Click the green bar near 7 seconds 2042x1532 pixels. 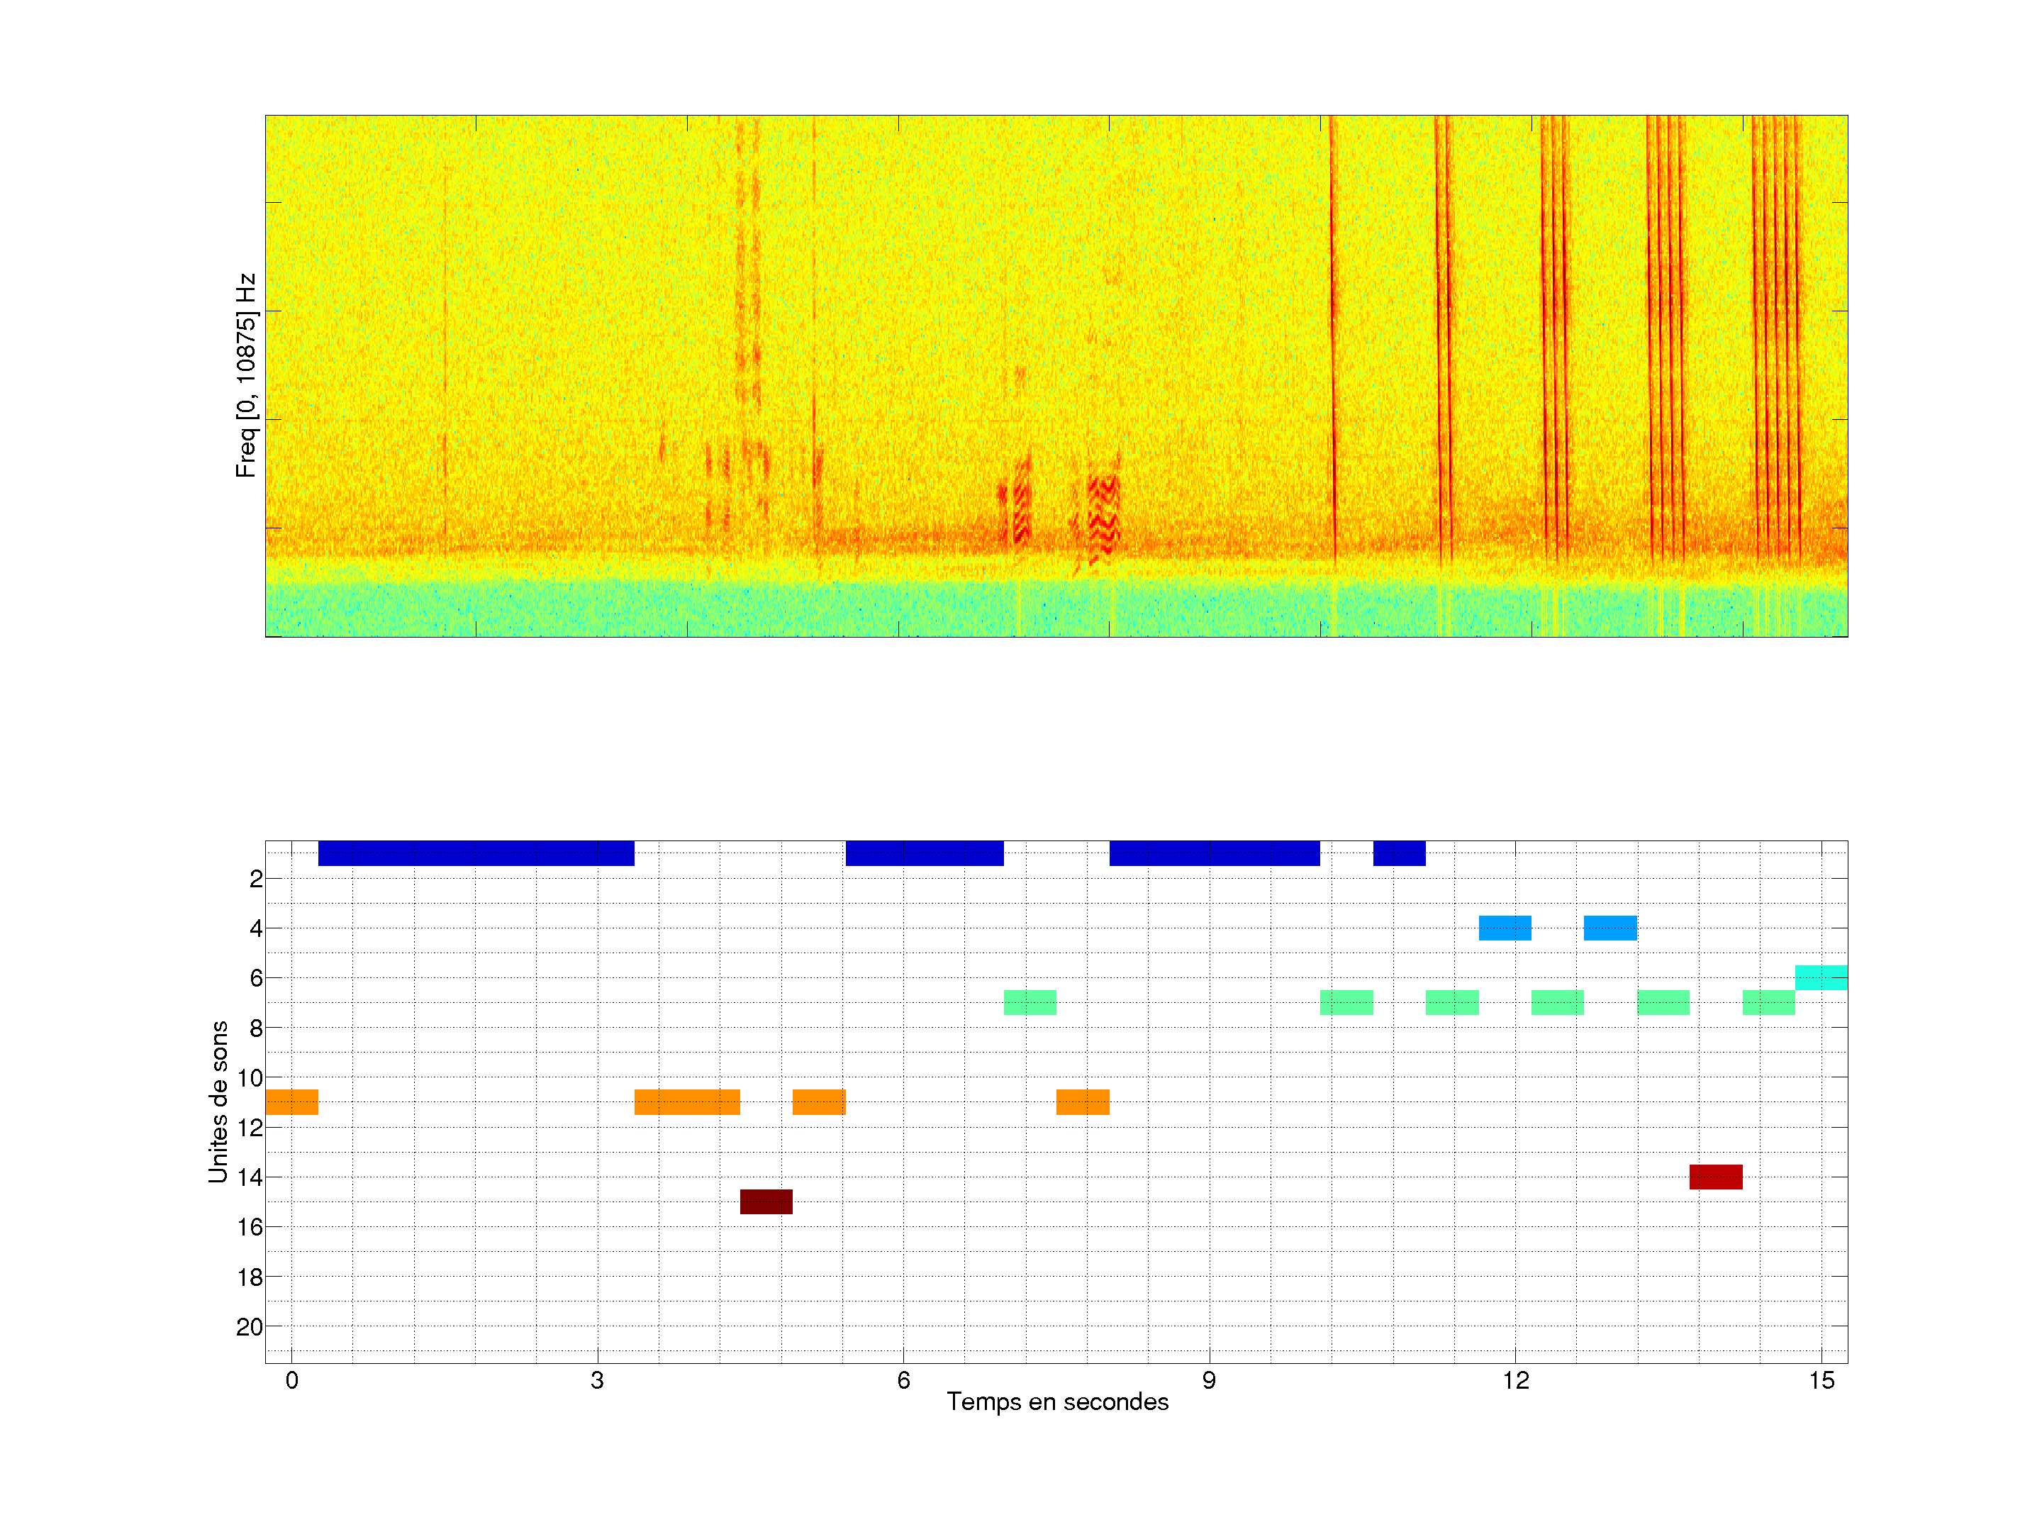coord(1030,1002)
